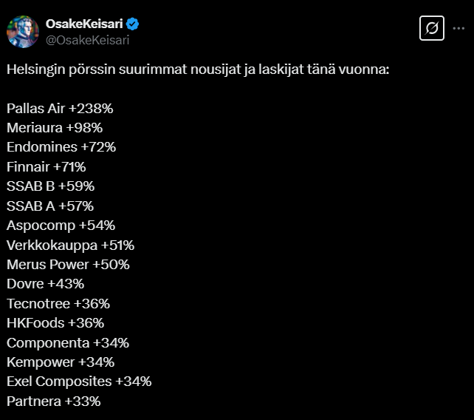474x420 pixels.
Task: Click the Meriaura +98% line
Action: (x=55, y=128)
